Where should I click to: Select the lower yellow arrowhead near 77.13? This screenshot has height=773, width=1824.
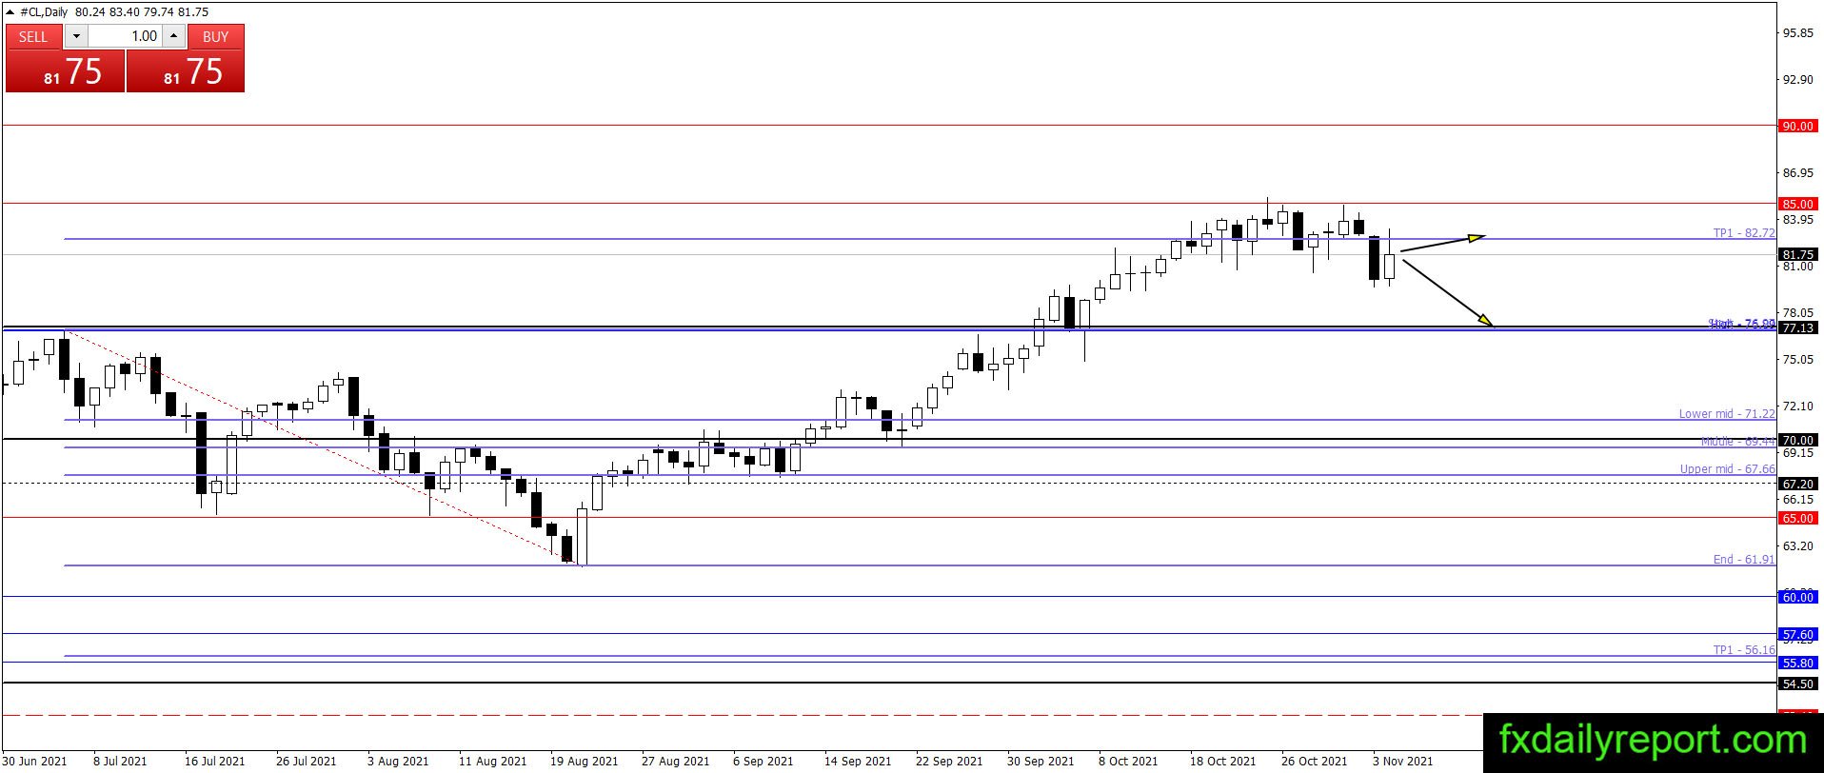coord(1486,321)
